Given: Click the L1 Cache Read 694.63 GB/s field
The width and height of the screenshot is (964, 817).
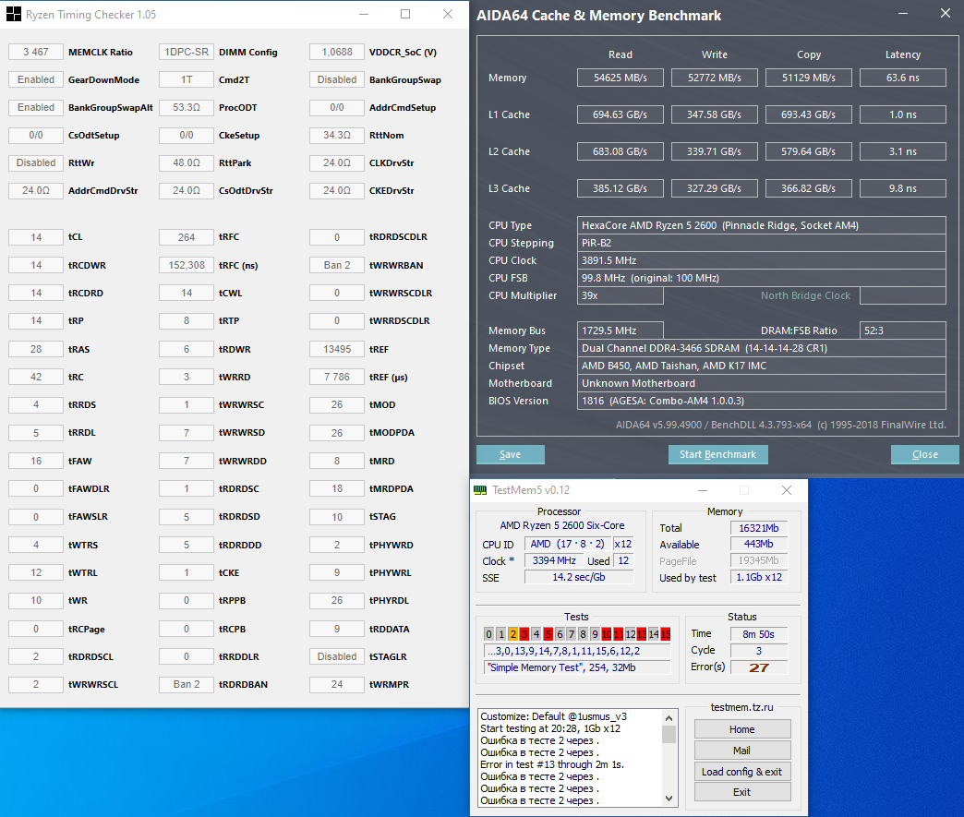Looking at the screenshot, I should point(621,115).
